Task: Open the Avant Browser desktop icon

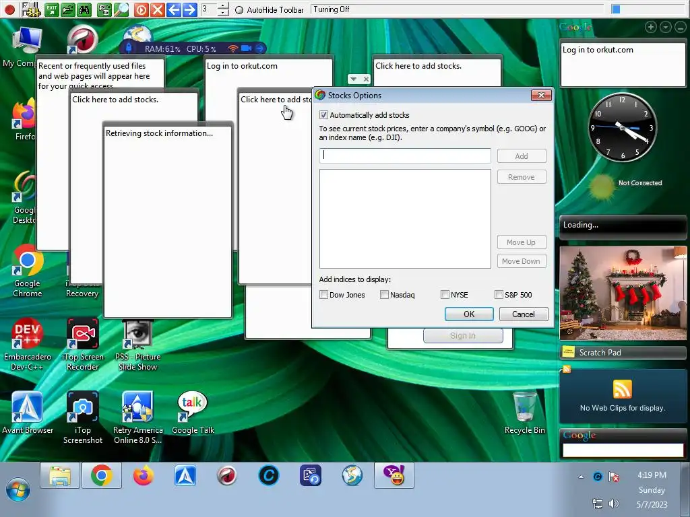Action: click(x=27, y=413)
